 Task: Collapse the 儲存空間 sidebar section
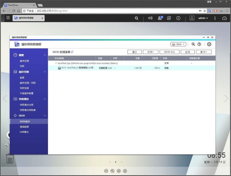tap(45, 72)
